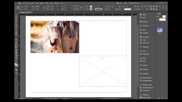The width and height of the screenshot is (182, 102).
Task: Click the Home icon in the menu bar
Action: coord(20,3)
